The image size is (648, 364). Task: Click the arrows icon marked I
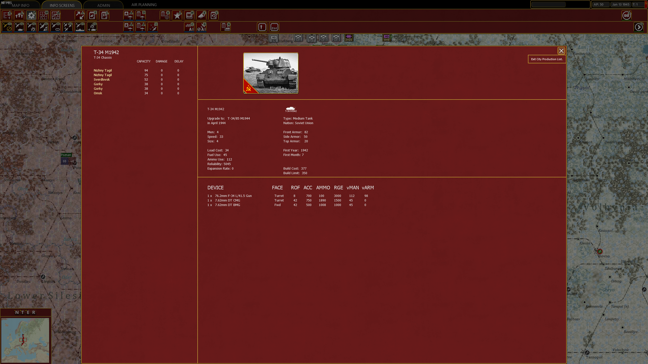tap(80, 15)
